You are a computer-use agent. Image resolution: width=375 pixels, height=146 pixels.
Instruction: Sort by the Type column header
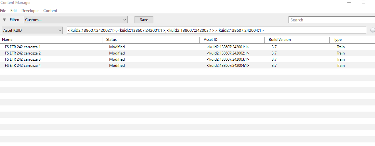pyautogui.click(x=353, y=40)
